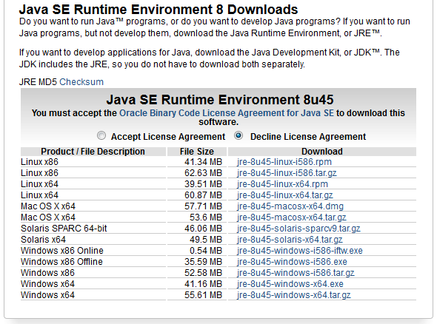Download jre-8u45-windows-i586-iftw.exe online installer
This screenshot has height=324, width=437.
[x=299, y=251]
